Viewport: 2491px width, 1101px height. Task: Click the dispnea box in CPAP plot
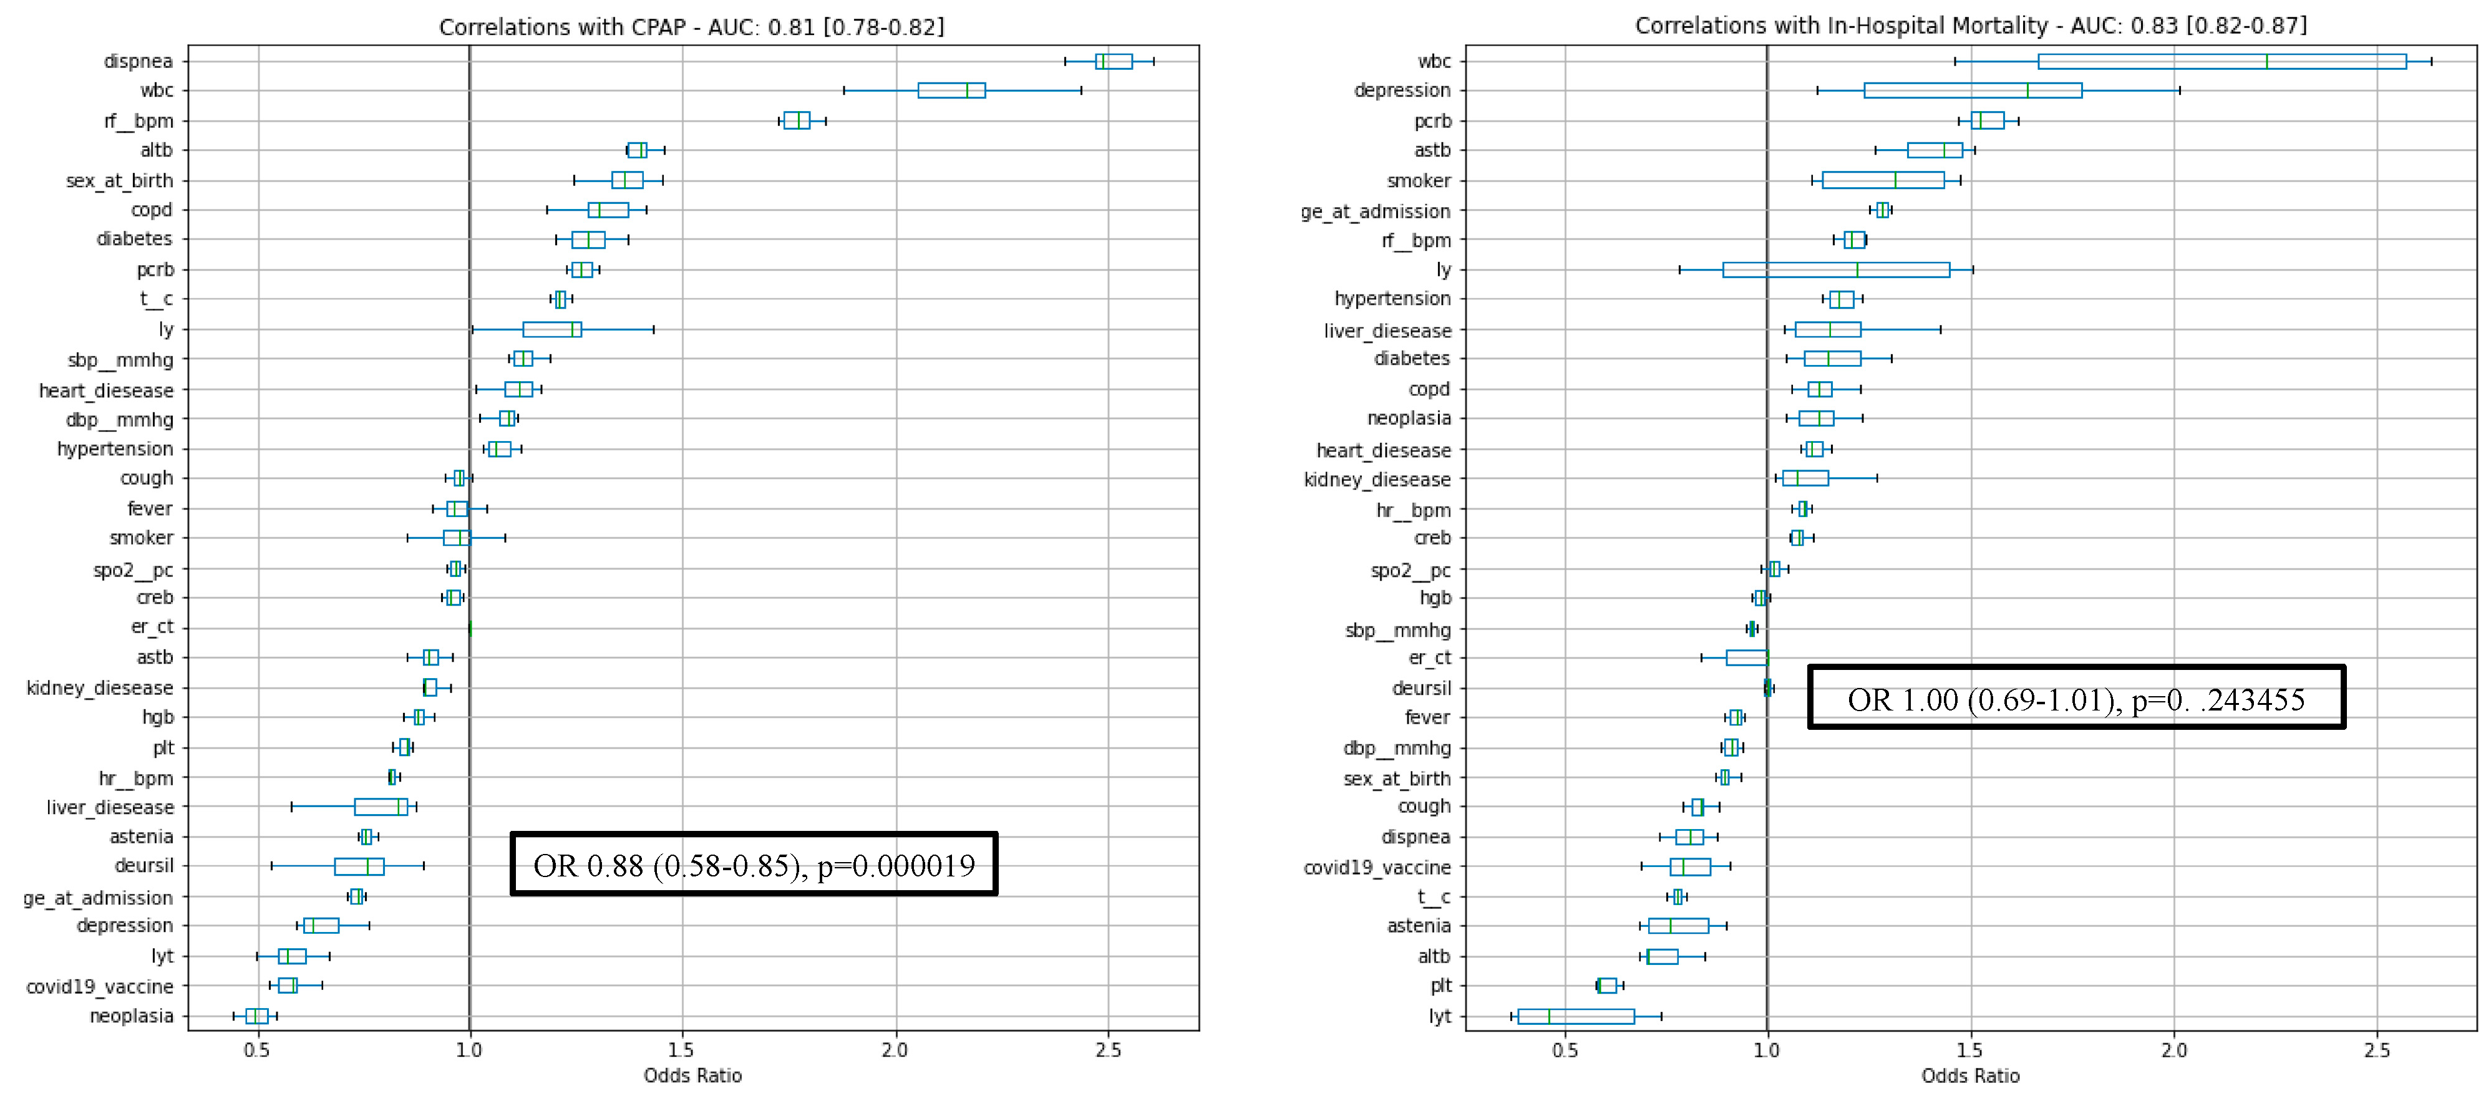(1113, 61)
